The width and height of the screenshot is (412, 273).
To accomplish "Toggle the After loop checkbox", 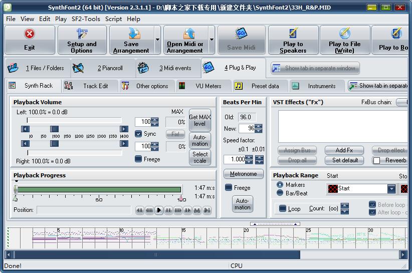I will click(x=372, y=212).
